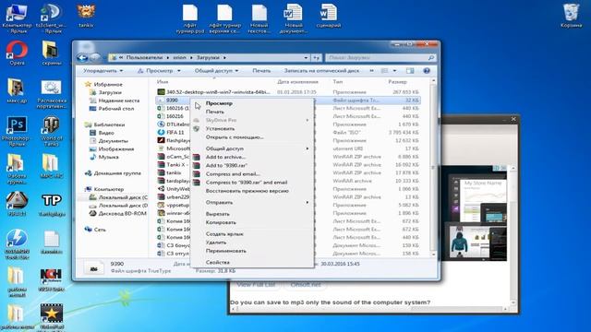
Task: Open the лфайт турнир.psd file on the desktop
Action: (190, 18)
